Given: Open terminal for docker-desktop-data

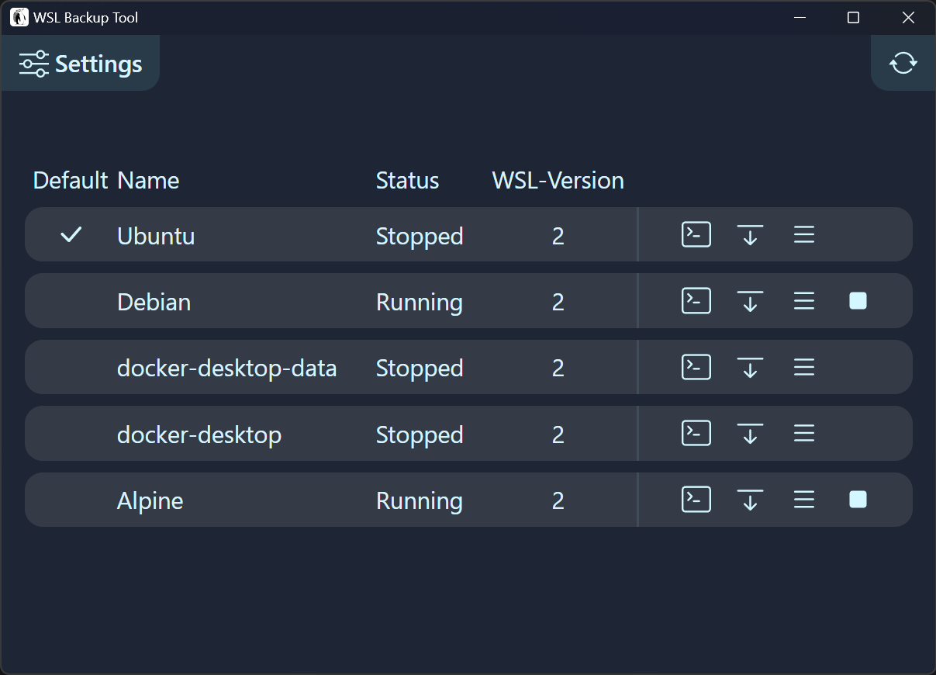Looking at the screenshot, I should 696,367.
